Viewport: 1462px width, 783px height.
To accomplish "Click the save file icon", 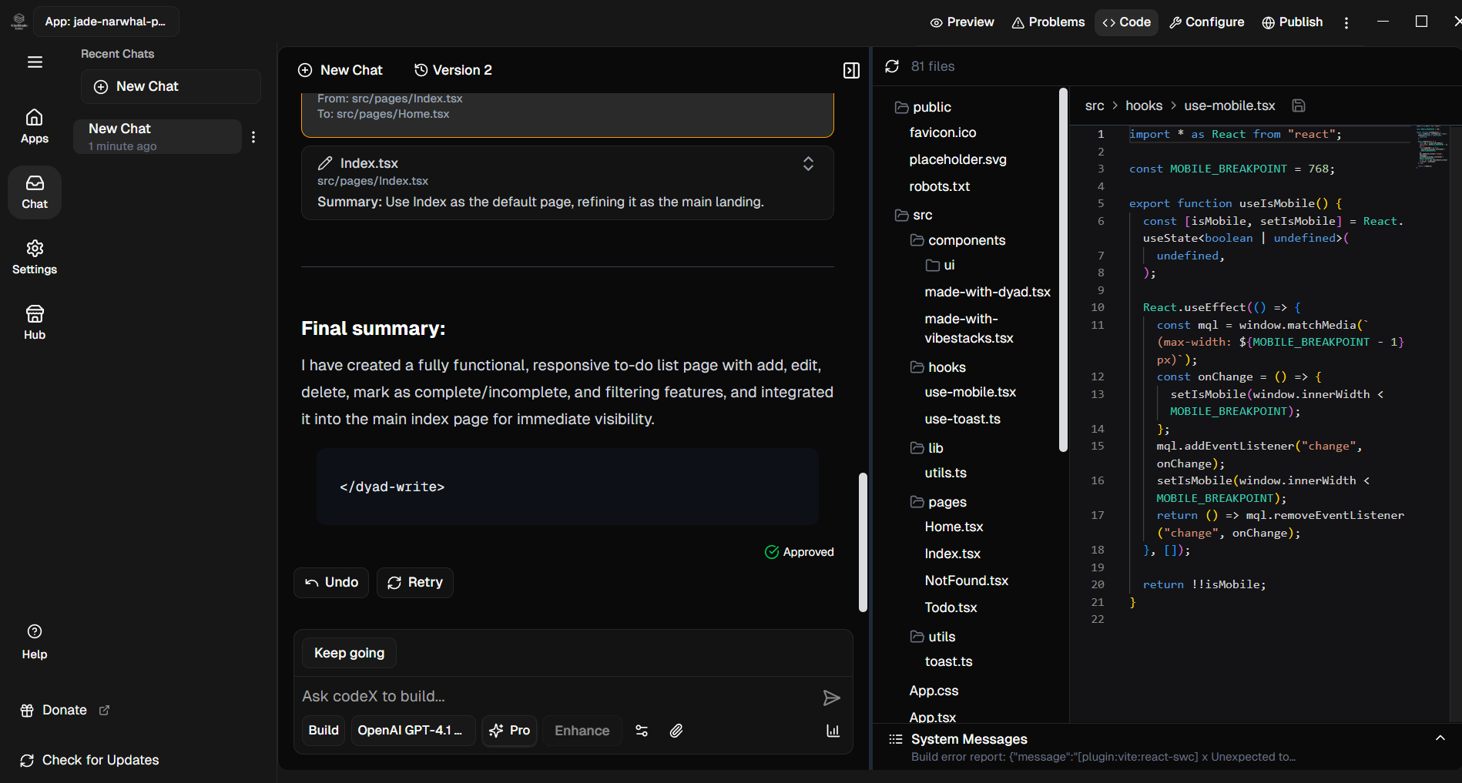I will coord(1299,105).
